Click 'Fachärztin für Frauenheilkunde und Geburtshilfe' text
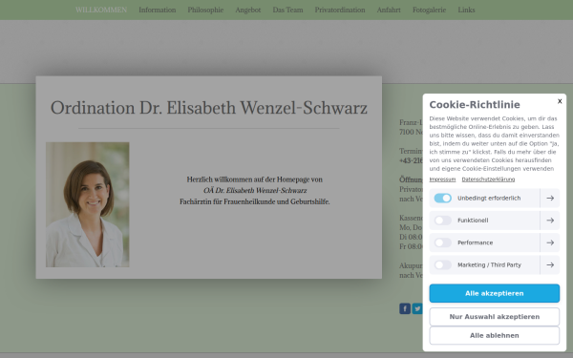 (255, 201)
